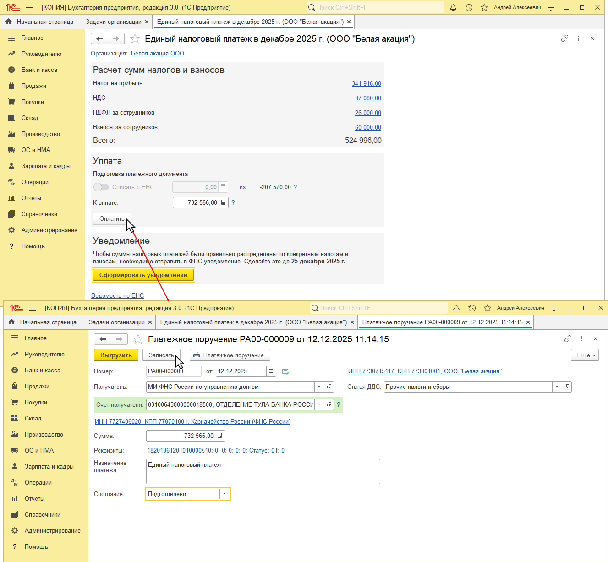The image size is (608, 562).
Task: Print via Платежное поручение button
Action: pyautogui.click(x=230, y=355)
